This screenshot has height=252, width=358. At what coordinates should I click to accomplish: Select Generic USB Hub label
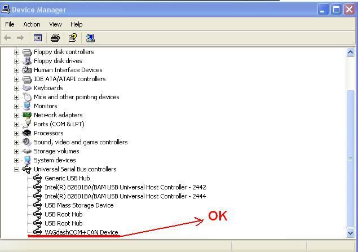67,178
